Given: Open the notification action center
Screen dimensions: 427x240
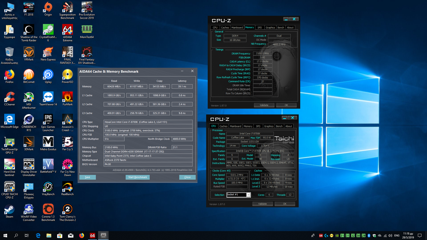Looking at the screenshot, I should 419,235.
